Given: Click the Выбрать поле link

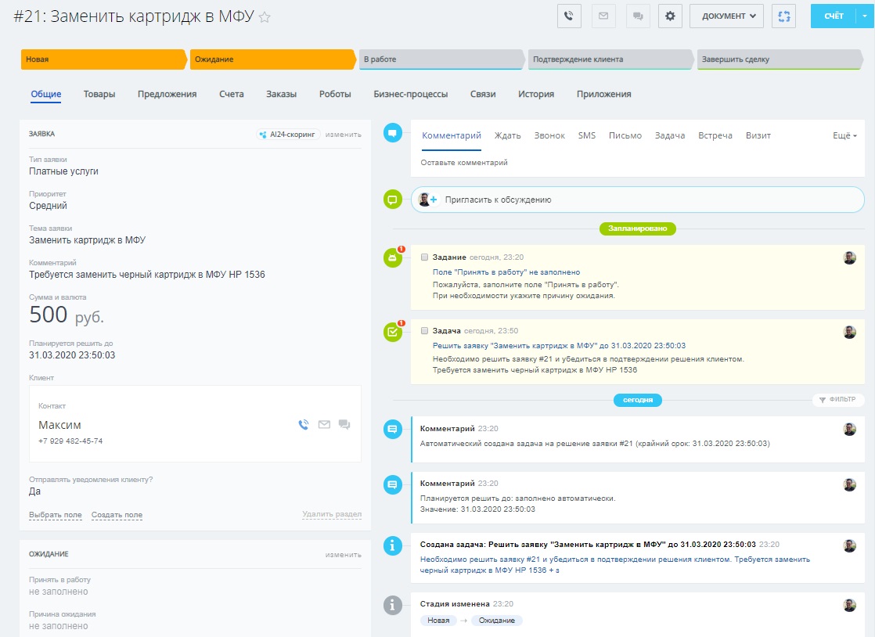Looking at the screenshot, I should [56, 515].
